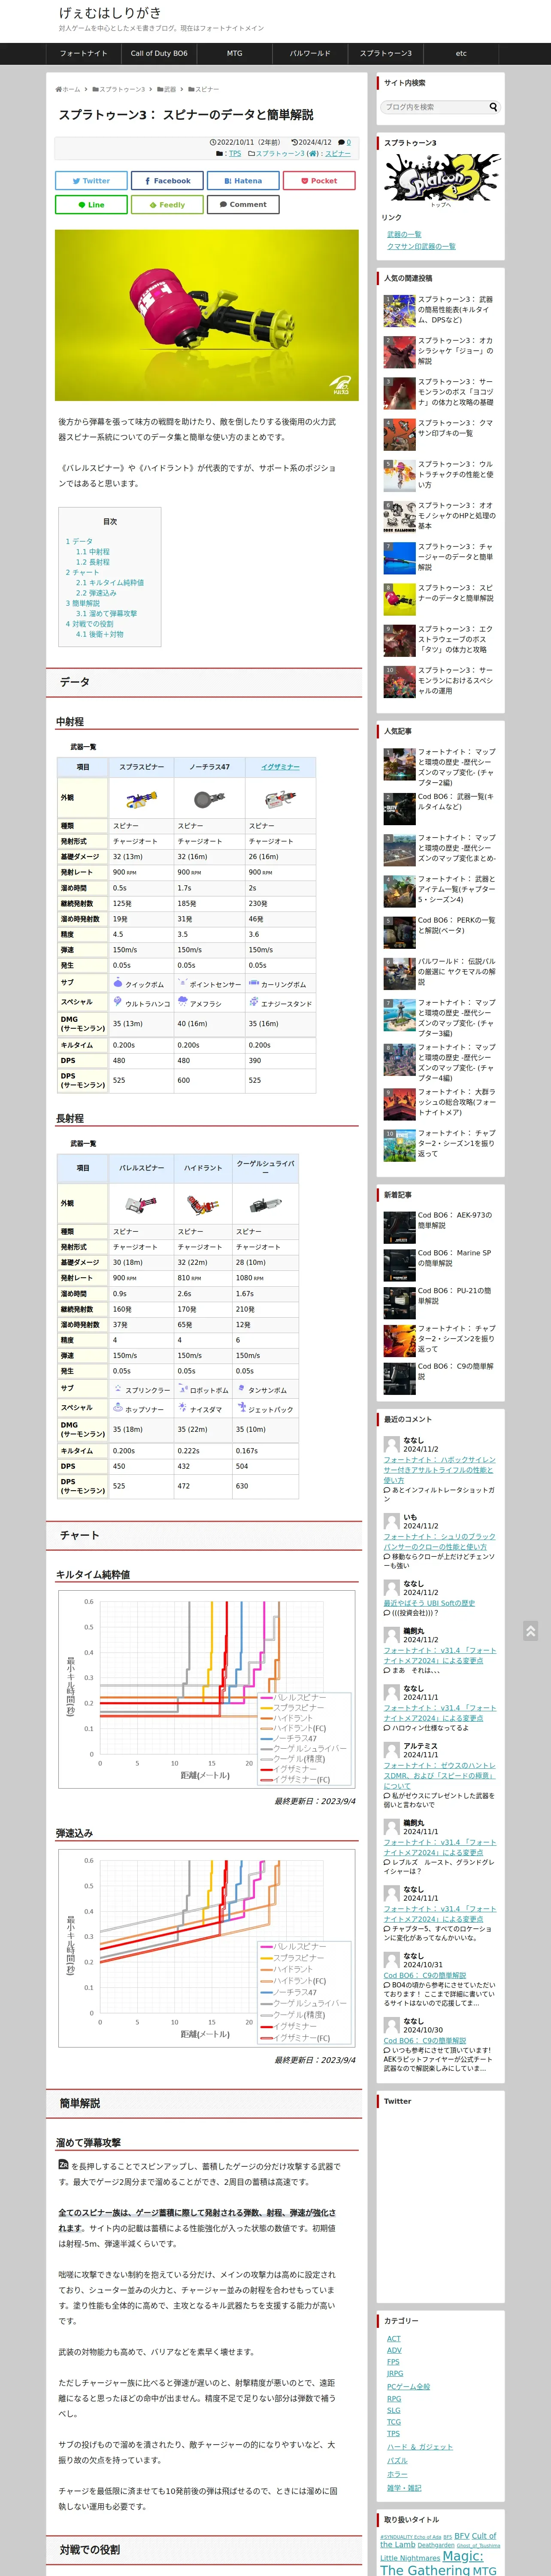Jump to 1.1 中射程 in table of contents

pos(93,552)
